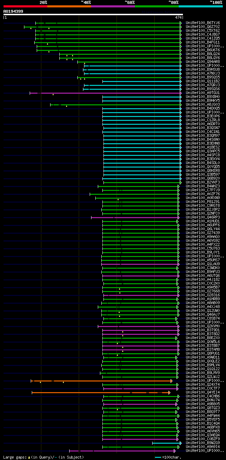226x460 pixels.
Task: Select the UniRef100_Q46RP3 label
Action: [x=203, y=217]
